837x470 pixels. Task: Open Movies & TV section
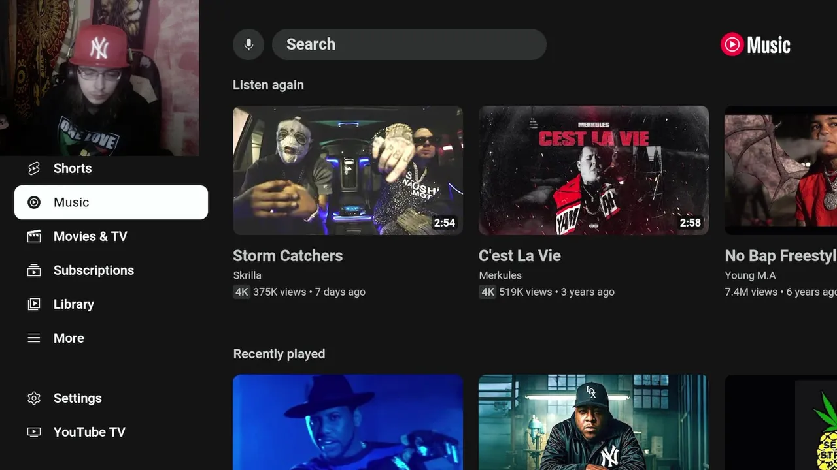(111, 236)
